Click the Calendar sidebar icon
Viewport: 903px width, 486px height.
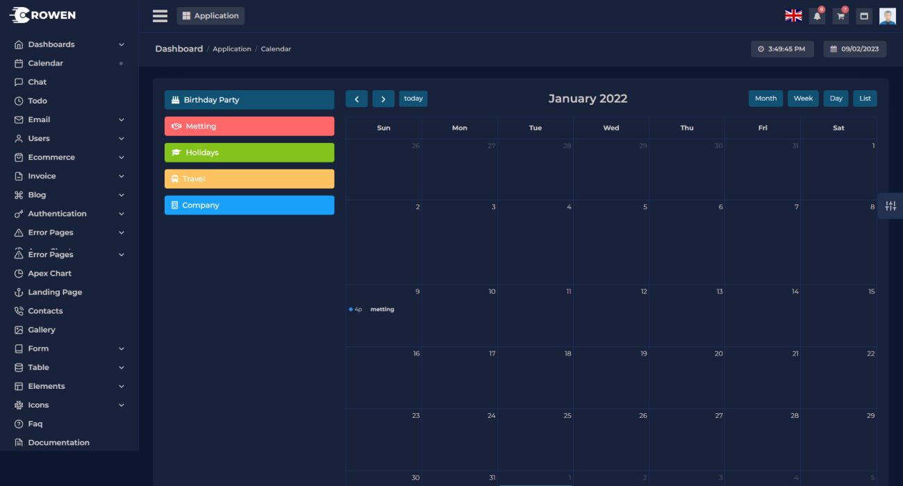[19, 63]
